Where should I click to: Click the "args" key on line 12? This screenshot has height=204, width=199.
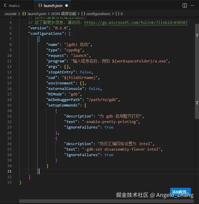tap(53, 67)
